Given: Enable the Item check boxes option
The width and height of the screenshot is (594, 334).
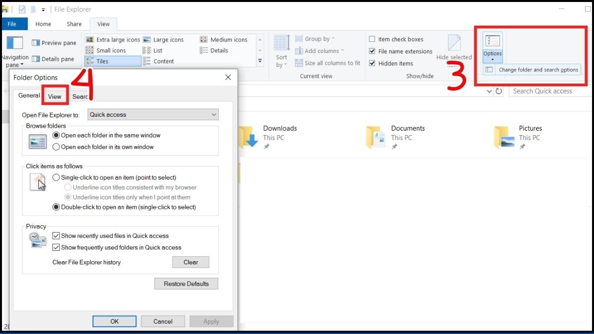Looking at the screenshot, I should 372,39.
